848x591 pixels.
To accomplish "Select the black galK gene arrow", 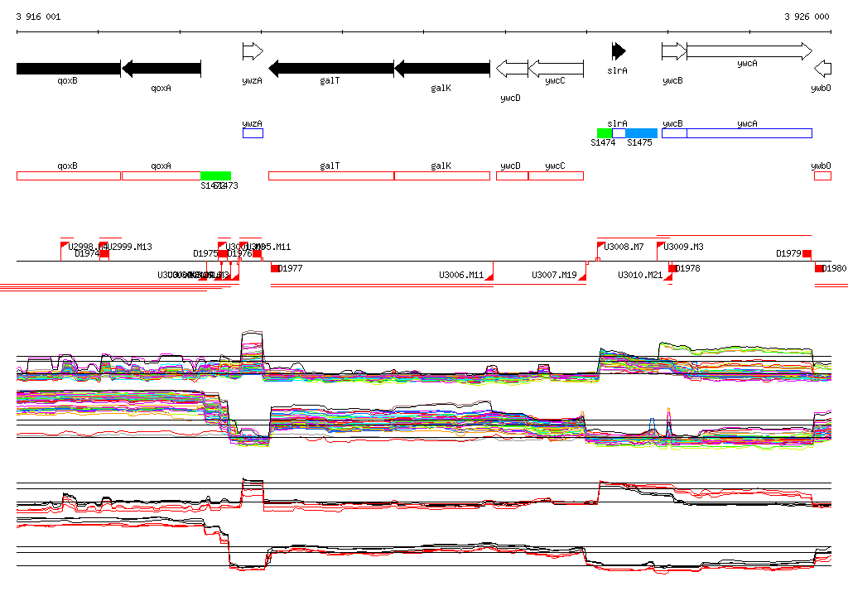I will tap(442, 68).
